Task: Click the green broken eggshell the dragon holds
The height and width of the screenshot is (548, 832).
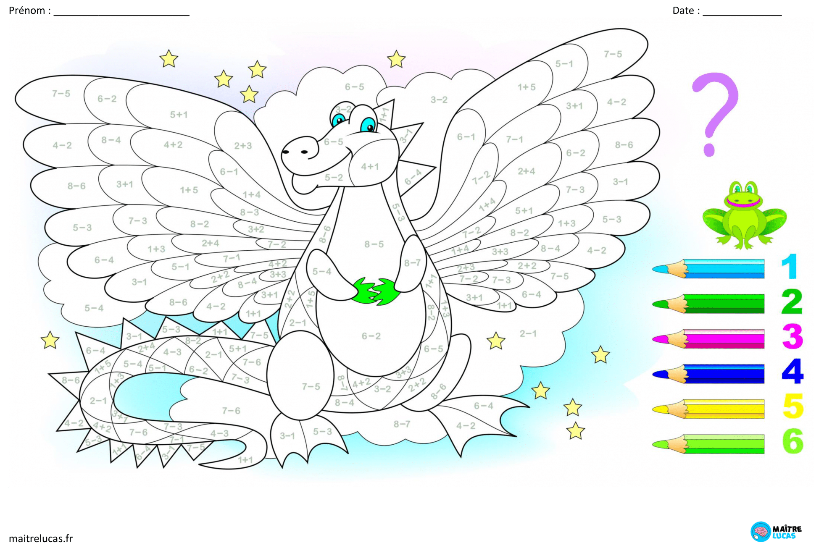Action: (376, 291)
